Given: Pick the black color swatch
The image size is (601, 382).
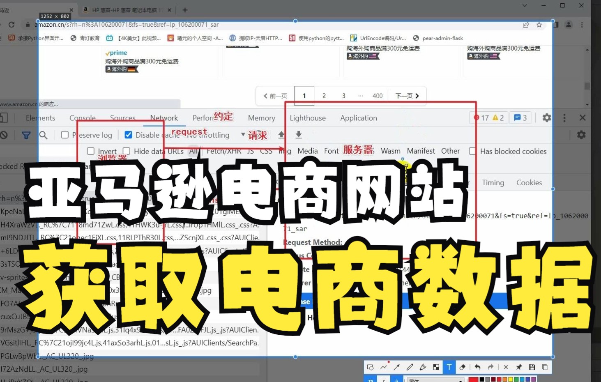Looking at the screenshot, I should 482,380.
